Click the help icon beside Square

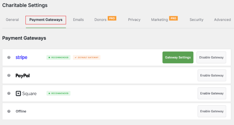point(9,93)
